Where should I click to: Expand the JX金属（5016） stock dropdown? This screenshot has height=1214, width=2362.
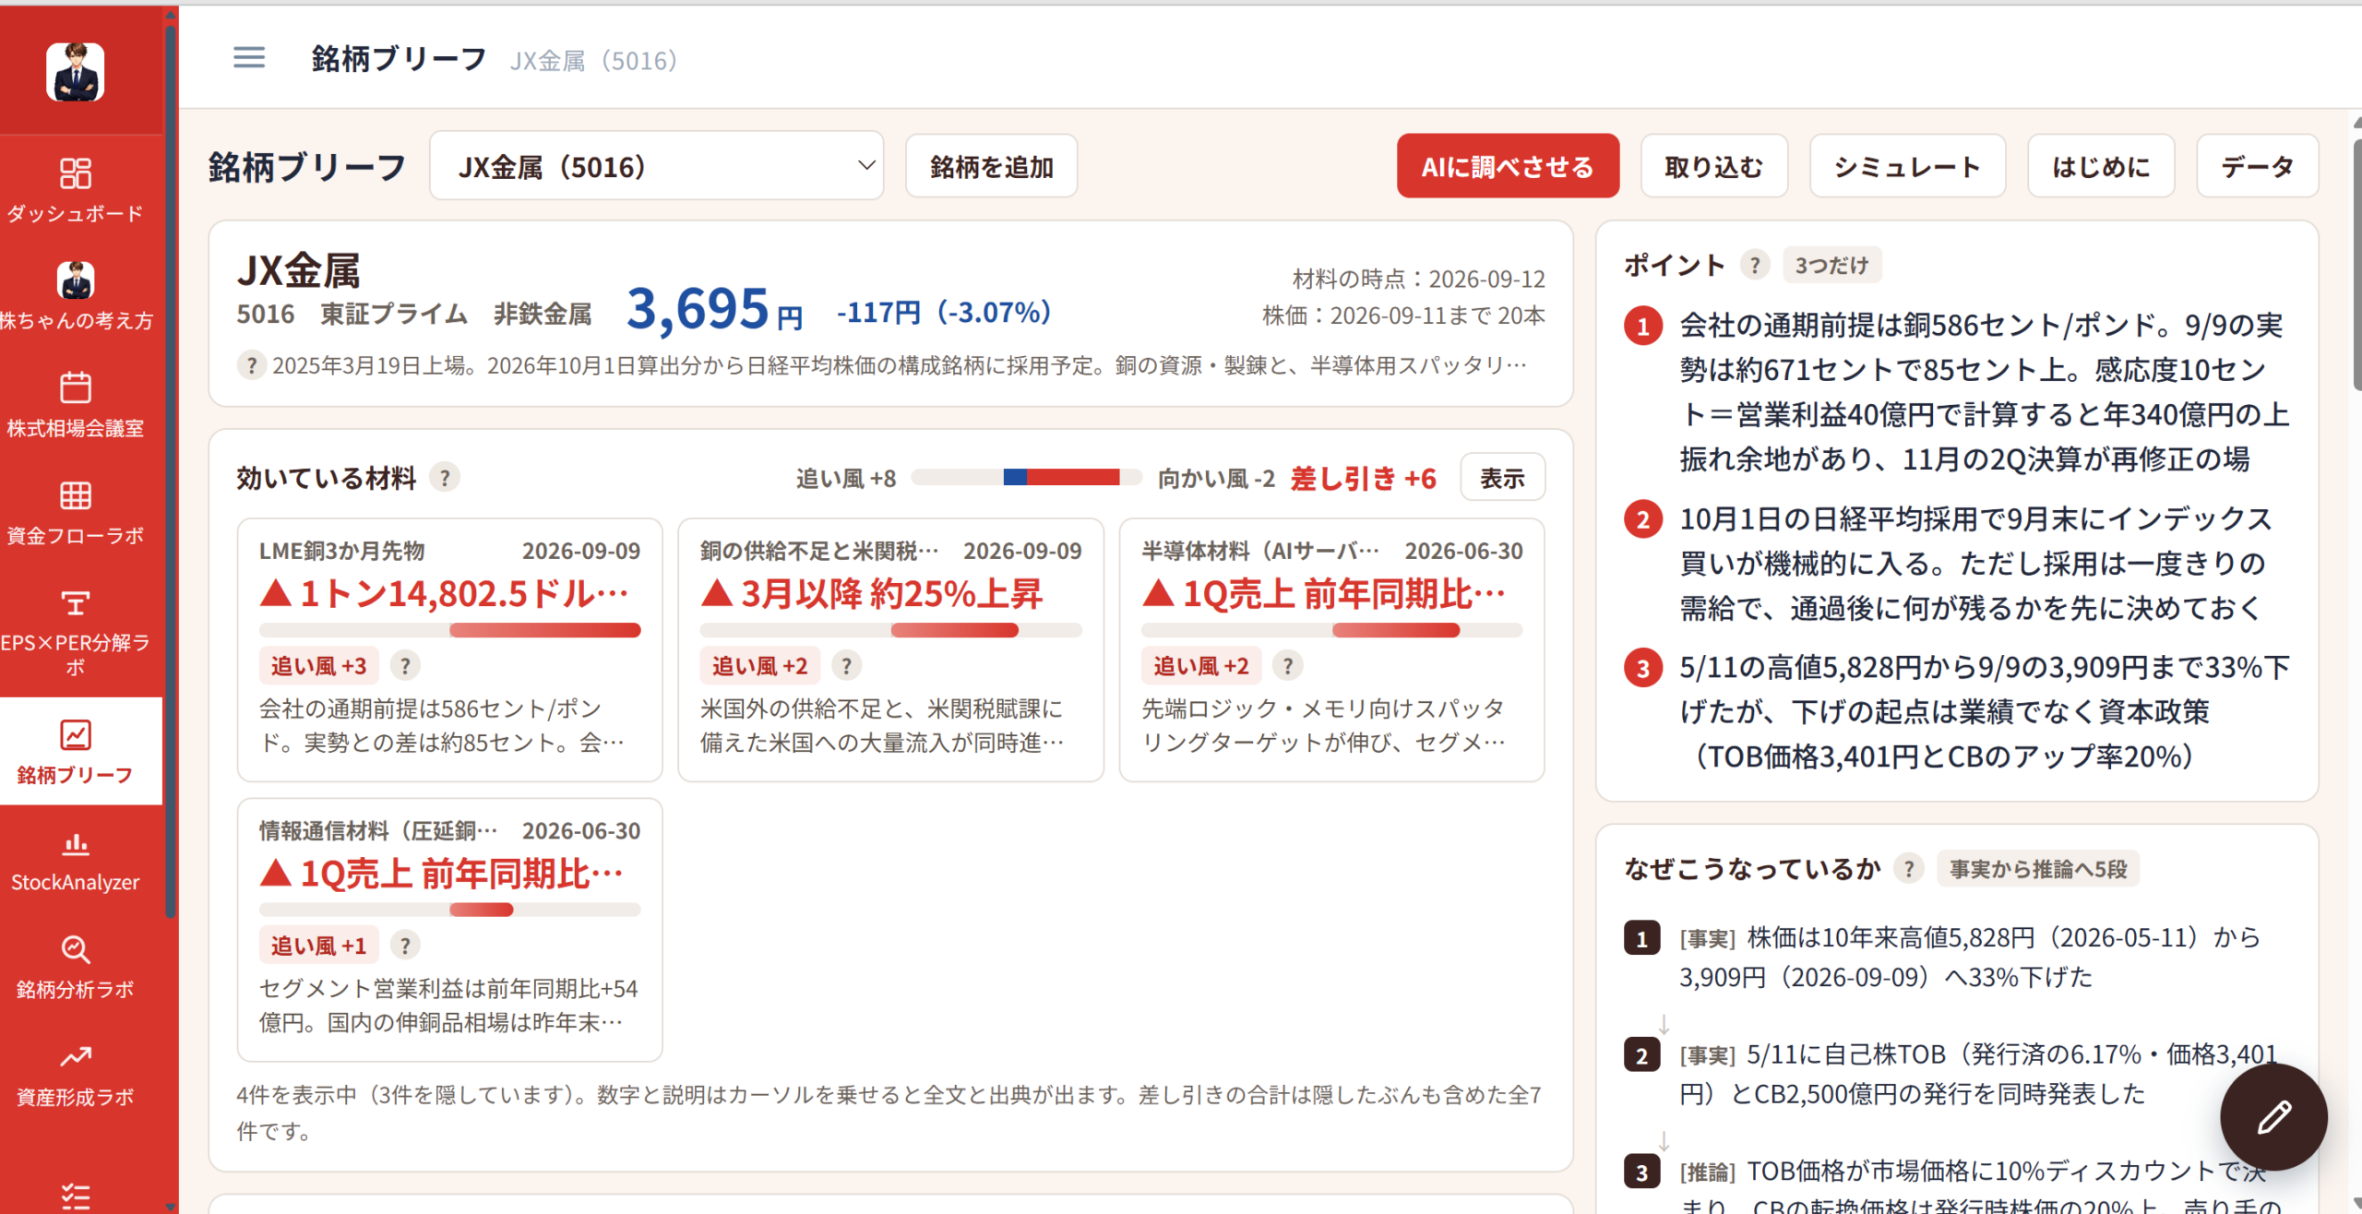(656, 166)
